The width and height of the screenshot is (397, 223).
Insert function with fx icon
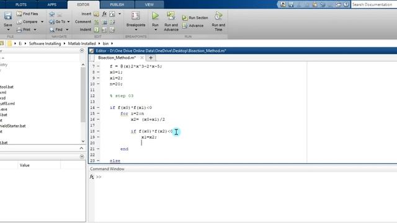pyautogui.click(x=104, y=14)
